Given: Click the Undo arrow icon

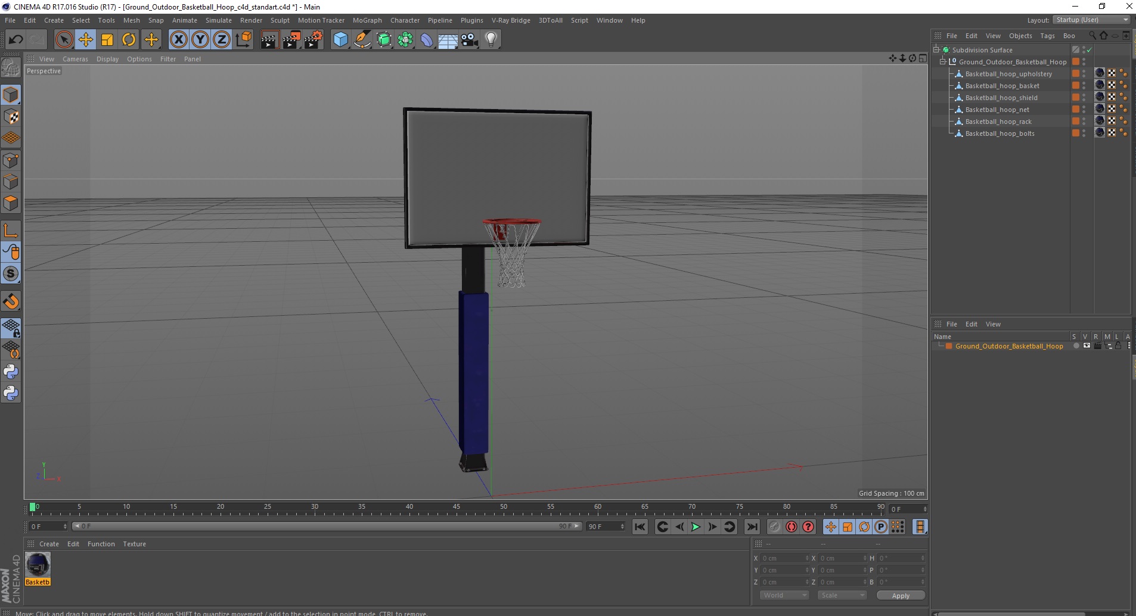Looking at the screenshot, I should [15, 40].
